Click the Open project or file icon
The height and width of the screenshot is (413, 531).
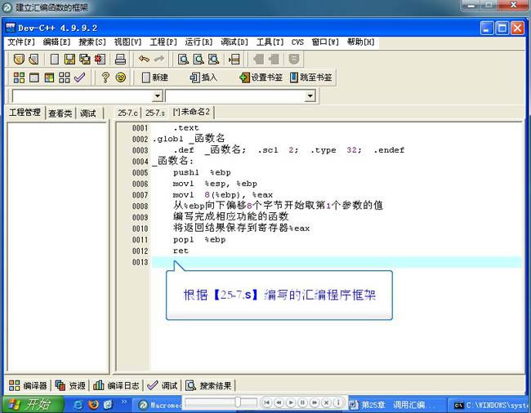click(x=33, y=60)
